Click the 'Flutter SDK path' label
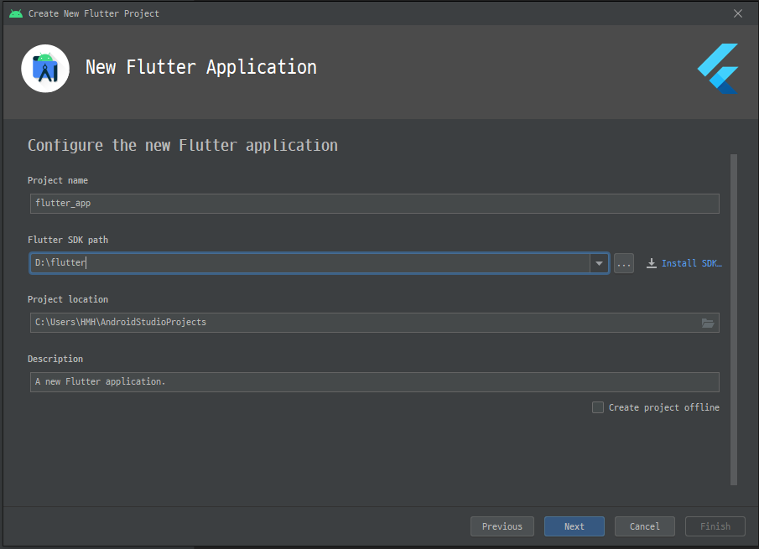The image size is (759, 549). [x=68, y=240]
